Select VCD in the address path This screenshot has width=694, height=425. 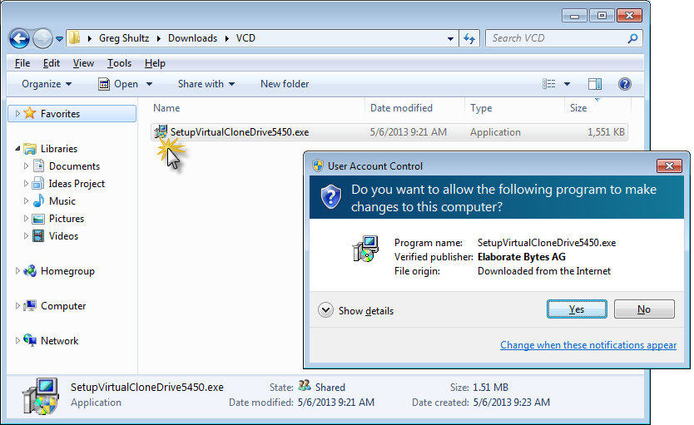[245, 38]
